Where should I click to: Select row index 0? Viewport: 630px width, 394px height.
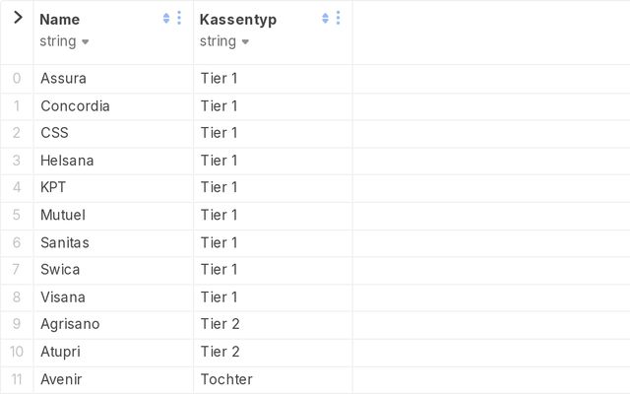17,78
